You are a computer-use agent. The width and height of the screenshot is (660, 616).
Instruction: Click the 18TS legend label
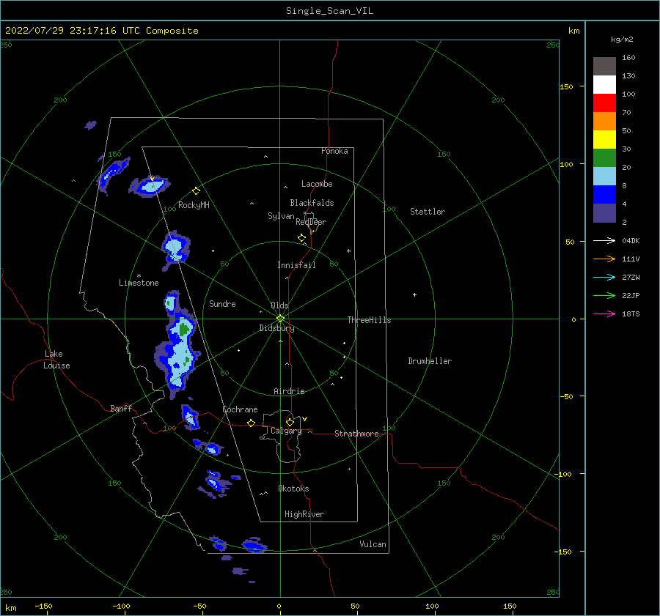pos(631,314)
